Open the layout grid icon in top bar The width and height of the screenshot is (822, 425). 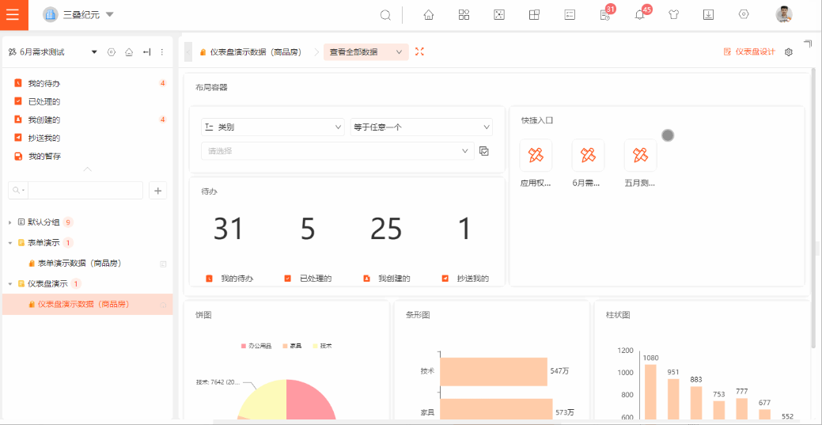pyautogui.click(x=534, y=15)
